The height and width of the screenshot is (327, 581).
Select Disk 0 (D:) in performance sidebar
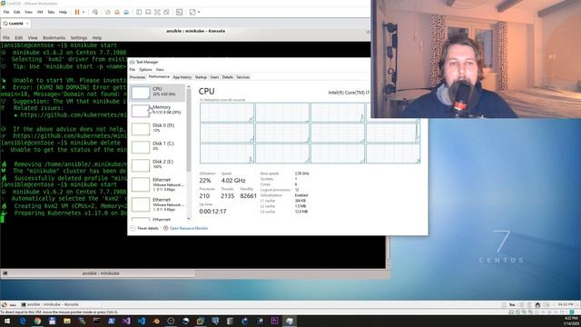[157, 129]
